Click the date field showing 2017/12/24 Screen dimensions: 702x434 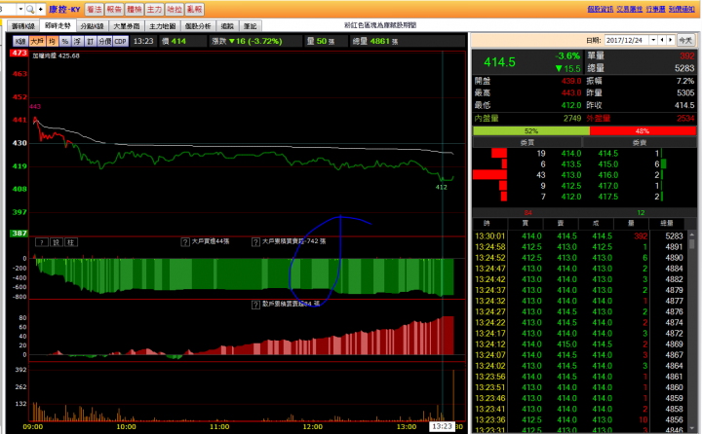pyautogui.click(x=626, y=40)
